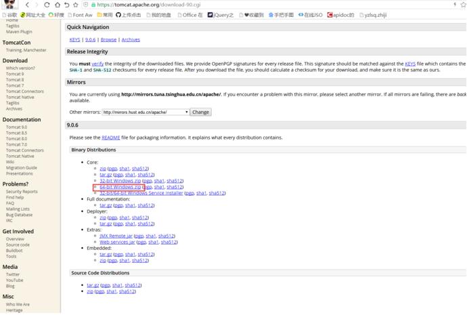The image size is (467, 317).
Task: Download the source code tar.gz
Action: tap(93, 285)
